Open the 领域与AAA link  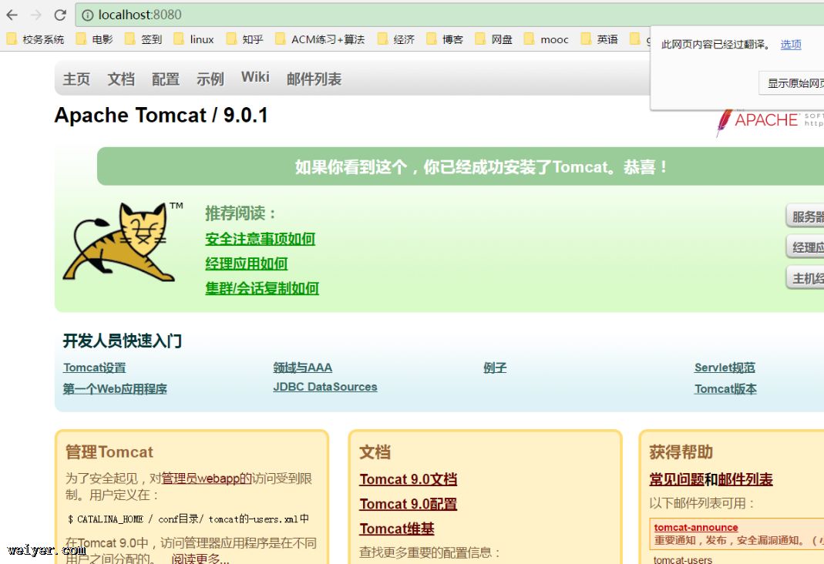coord(303,368)
